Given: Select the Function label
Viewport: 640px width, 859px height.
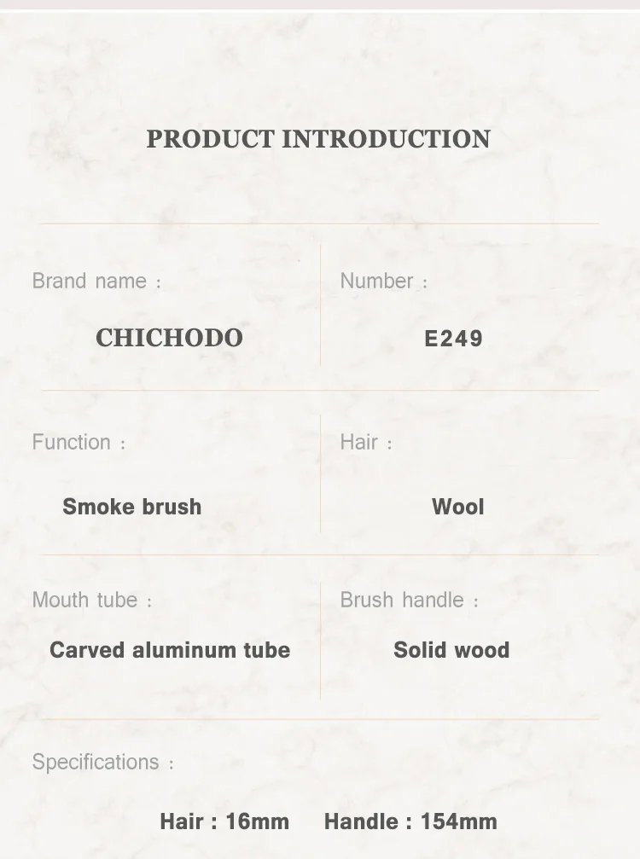Looking at the screenshot, I should pos(79,442).
